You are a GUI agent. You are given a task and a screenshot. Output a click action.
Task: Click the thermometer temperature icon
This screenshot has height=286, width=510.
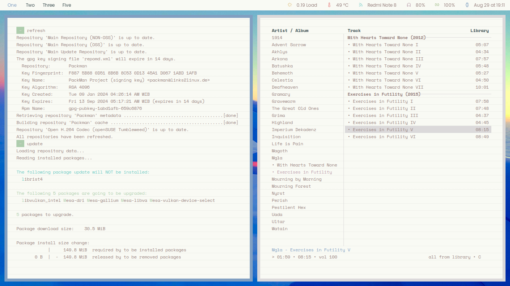[x=329, y=5]
